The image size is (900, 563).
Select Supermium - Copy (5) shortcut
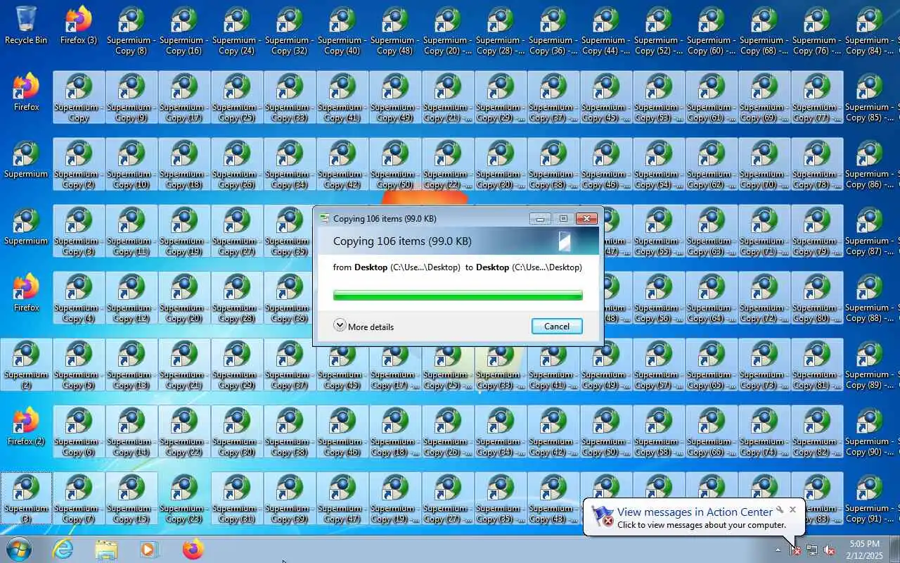tap(79, 365)
